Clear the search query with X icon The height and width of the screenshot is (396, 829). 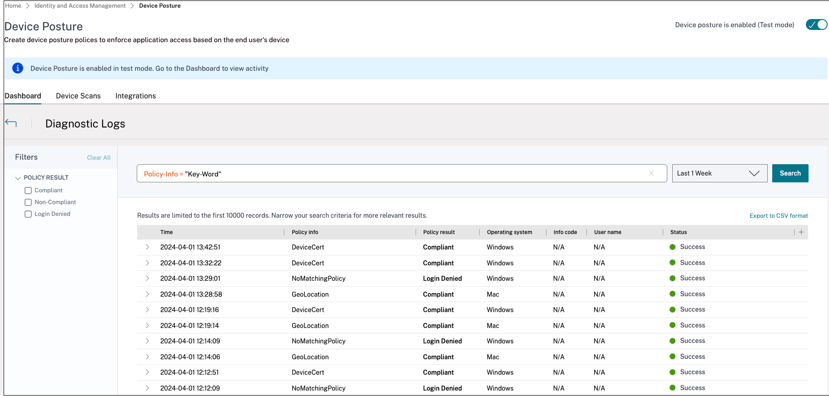[651, 173]
